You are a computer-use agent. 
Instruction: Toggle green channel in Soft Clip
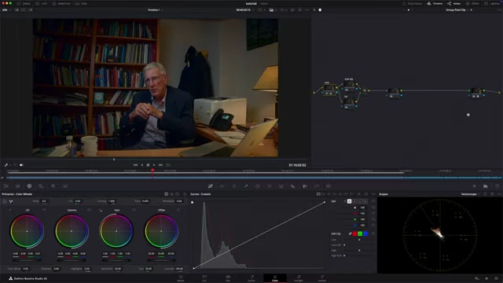pos(360,233)
